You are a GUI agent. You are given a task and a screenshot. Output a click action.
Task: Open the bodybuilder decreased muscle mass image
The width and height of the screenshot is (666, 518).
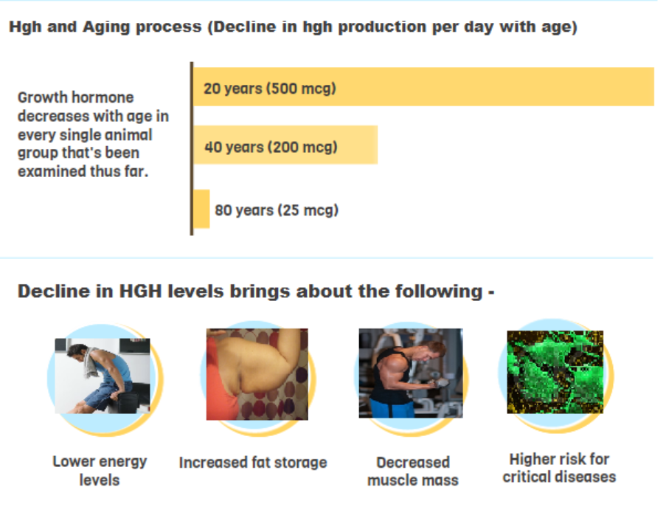click(411, 373)
